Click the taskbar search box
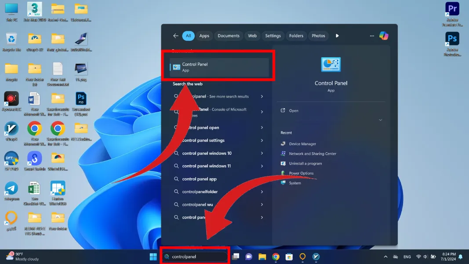 click(x=196, y=257)
